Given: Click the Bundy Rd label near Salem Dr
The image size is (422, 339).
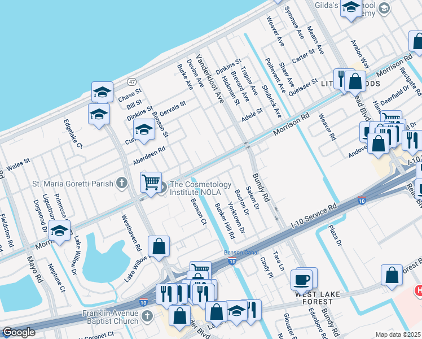Looking at the screenshot, I should click(x=261, y=188).
